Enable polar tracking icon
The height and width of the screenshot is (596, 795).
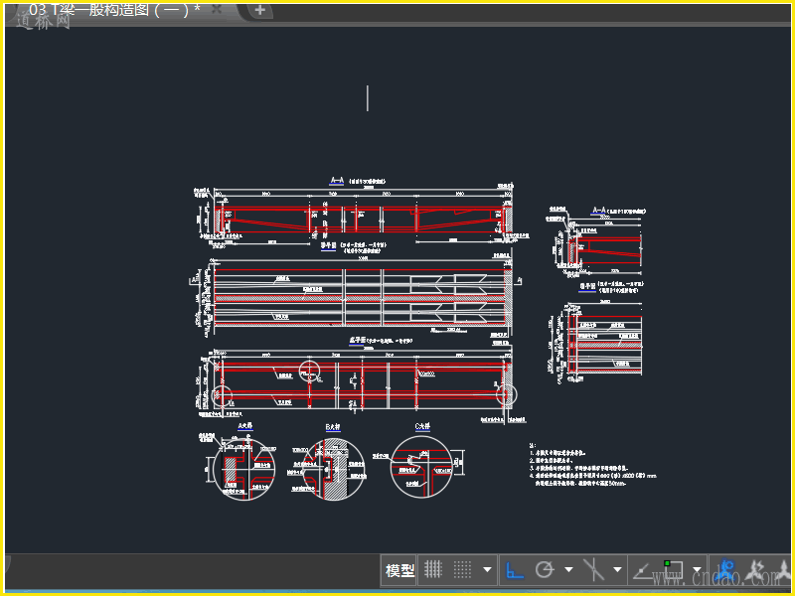[x=544, y=570]
